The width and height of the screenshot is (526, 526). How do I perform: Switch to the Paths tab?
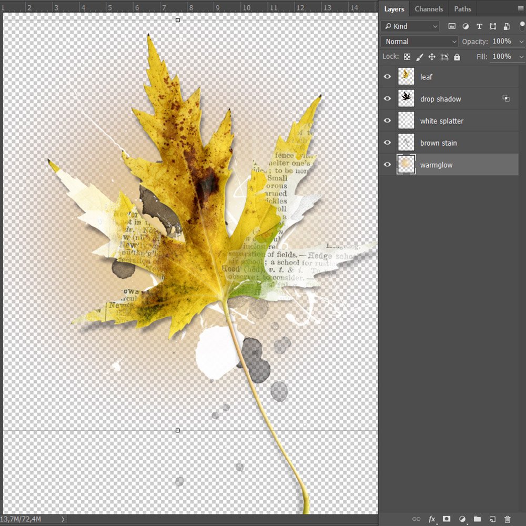coord(462,9)
